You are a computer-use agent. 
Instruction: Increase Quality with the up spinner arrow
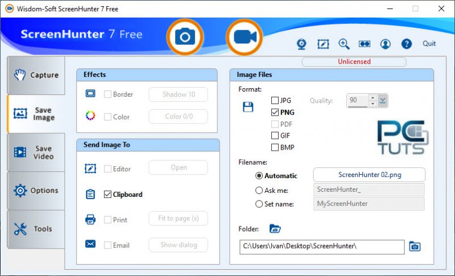[373, 97]
